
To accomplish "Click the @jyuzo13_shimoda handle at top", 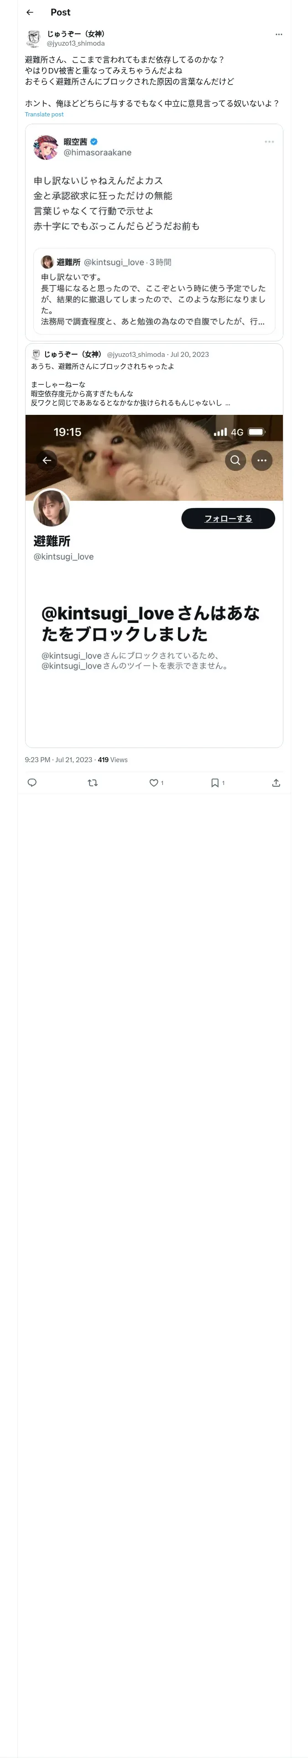I will pos(75,44).
